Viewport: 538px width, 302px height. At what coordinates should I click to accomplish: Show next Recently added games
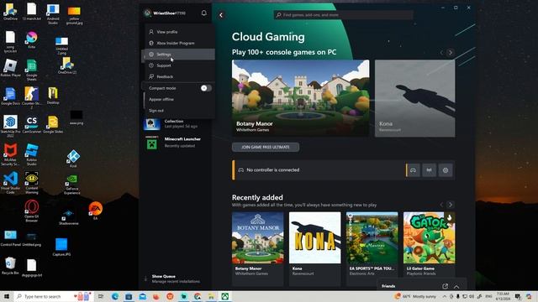coord(451,205)
